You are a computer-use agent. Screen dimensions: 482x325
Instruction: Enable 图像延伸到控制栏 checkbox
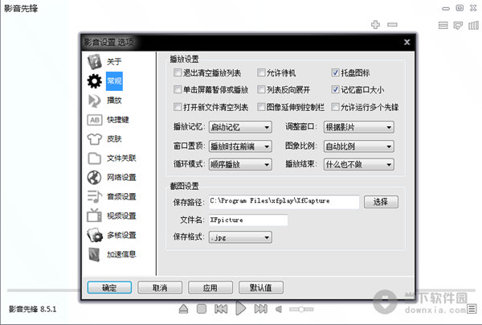point(261,107)
